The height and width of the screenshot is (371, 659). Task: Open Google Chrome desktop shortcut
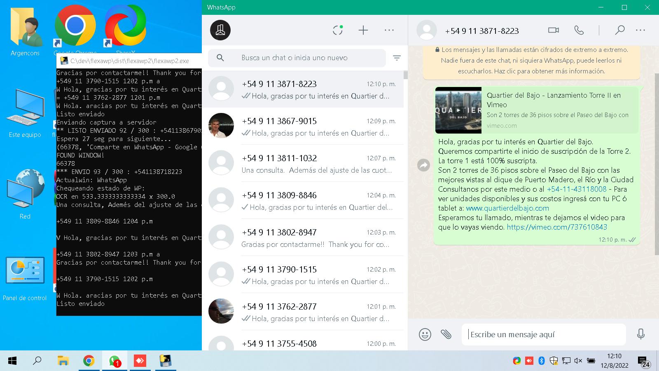coord(75,30)
